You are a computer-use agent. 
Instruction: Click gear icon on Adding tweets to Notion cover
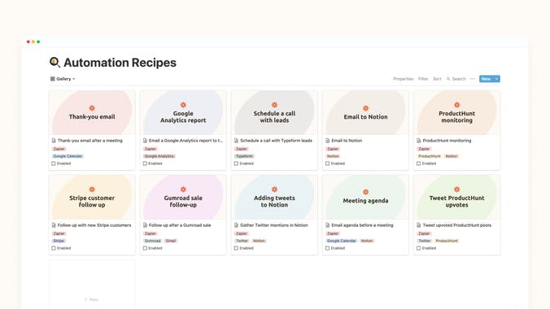click(x=274, y=189)
